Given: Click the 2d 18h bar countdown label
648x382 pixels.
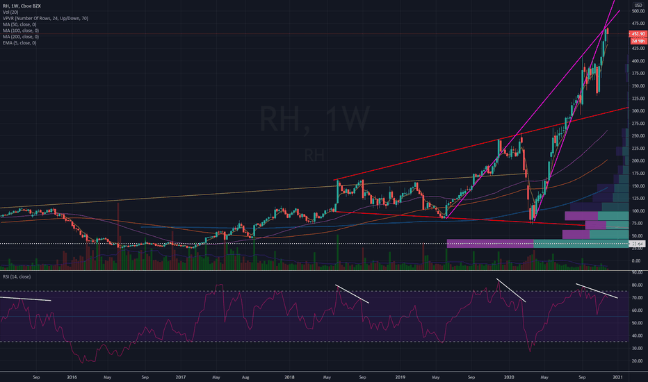Looking at the screenshot, I should point(638,41).
